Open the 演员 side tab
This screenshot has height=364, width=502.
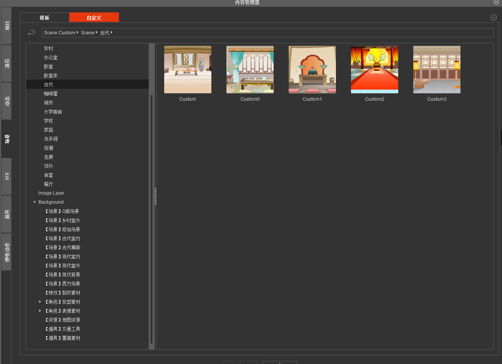coord(7,63)
